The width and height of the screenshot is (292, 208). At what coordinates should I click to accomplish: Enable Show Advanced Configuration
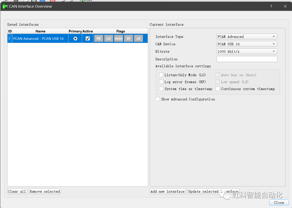(158, 99)
